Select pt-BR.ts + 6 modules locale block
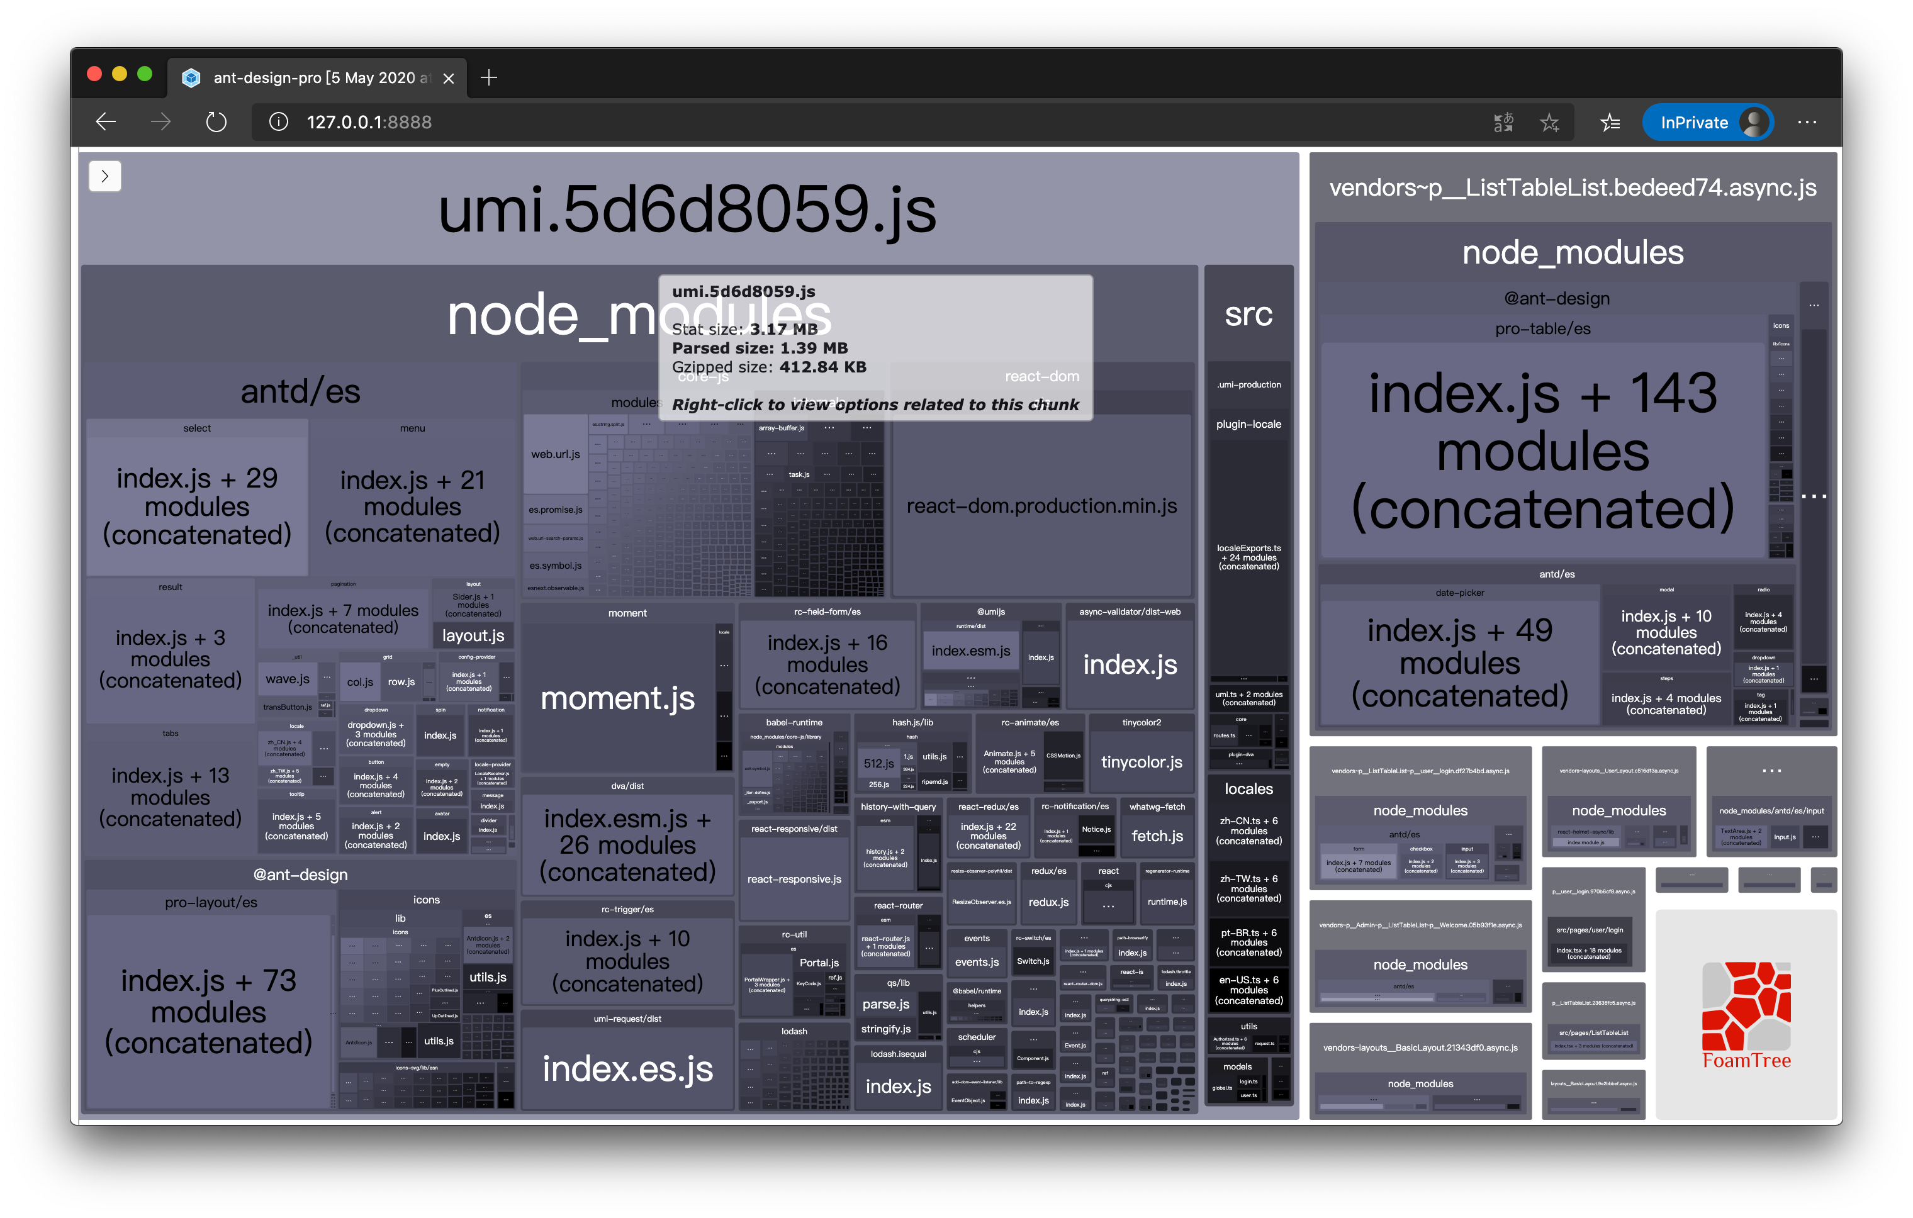 click(x=1249, y=942)
